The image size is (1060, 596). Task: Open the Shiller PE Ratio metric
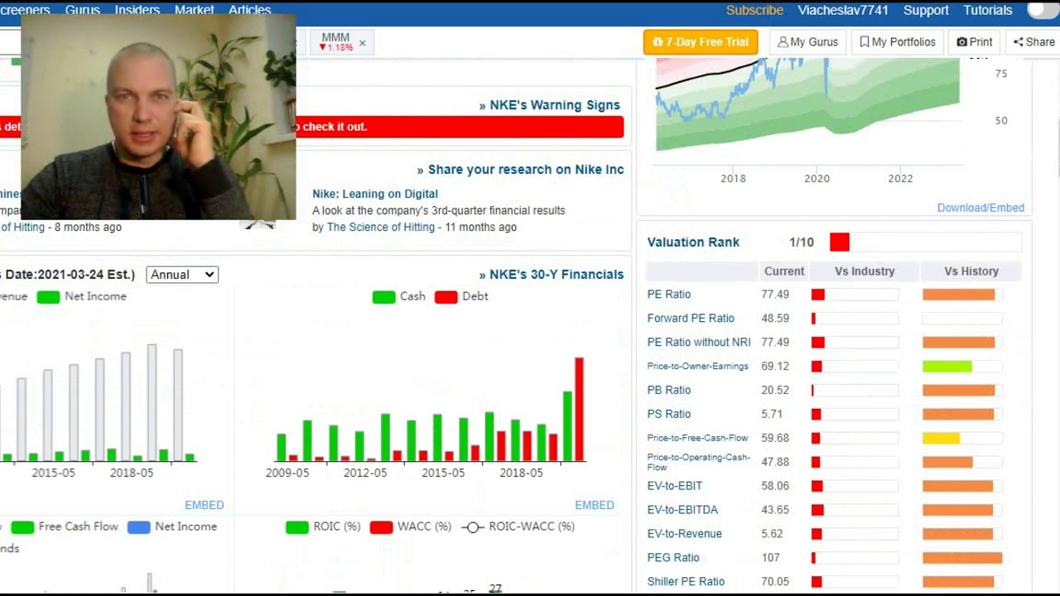coord(686,583)
